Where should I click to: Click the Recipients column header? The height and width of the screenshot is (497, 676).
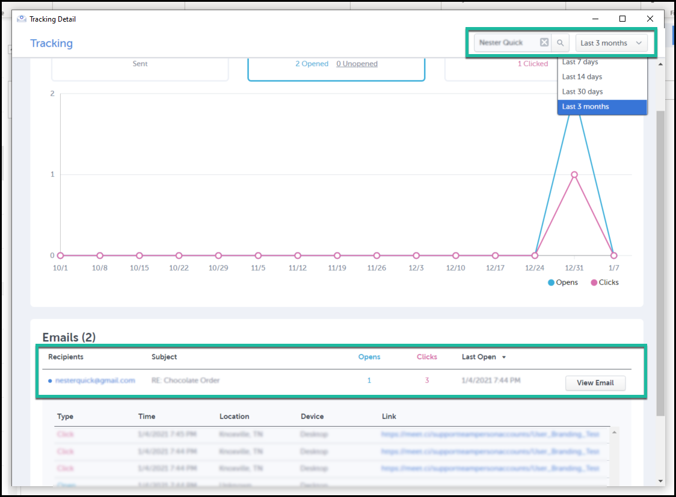[66, 357]
